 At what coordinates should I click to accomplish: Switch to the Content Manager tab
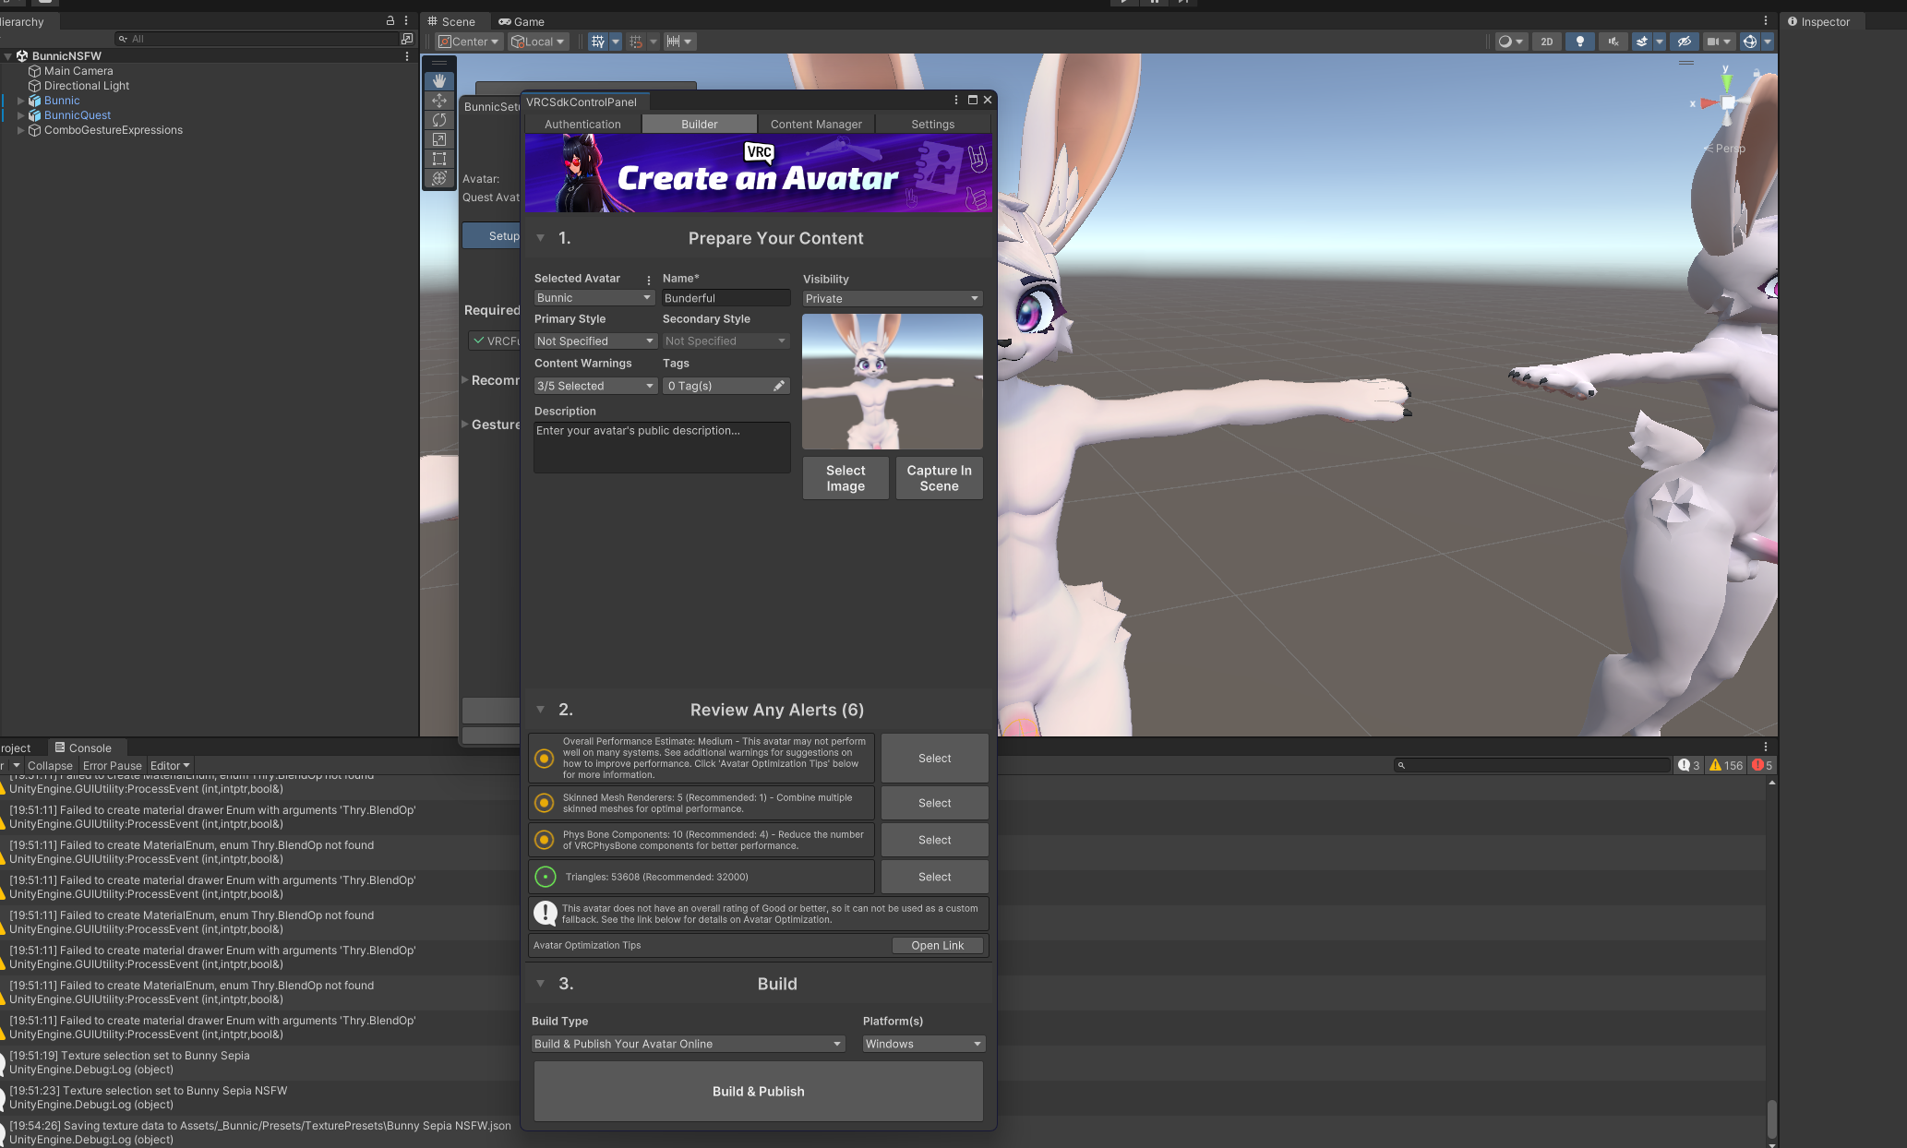click(x=816, y=124)
